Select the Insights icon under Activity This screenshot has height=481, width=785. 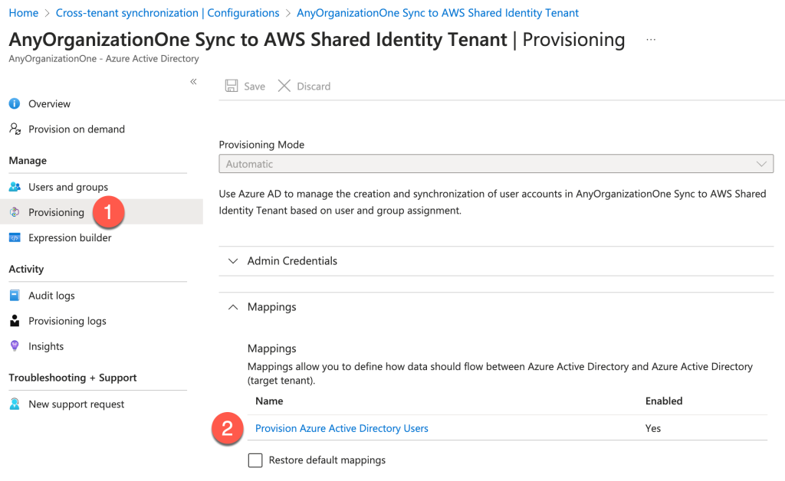point(14,346)
